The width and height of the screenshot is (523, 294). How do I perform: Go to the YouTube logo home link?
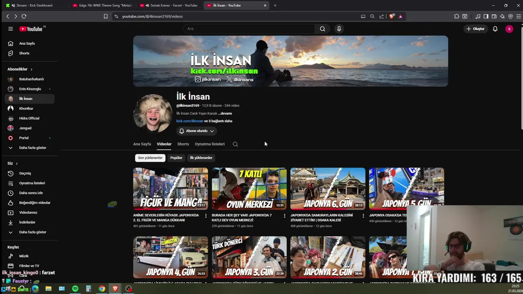31,29
